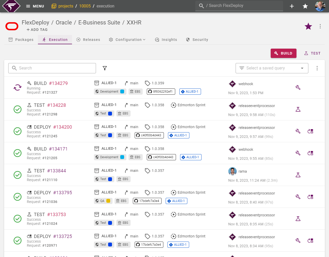329x257 pixels.
Task: Open commit 17bdefc7a3e4 in #133795 row
Action: (x=147, y=201)
